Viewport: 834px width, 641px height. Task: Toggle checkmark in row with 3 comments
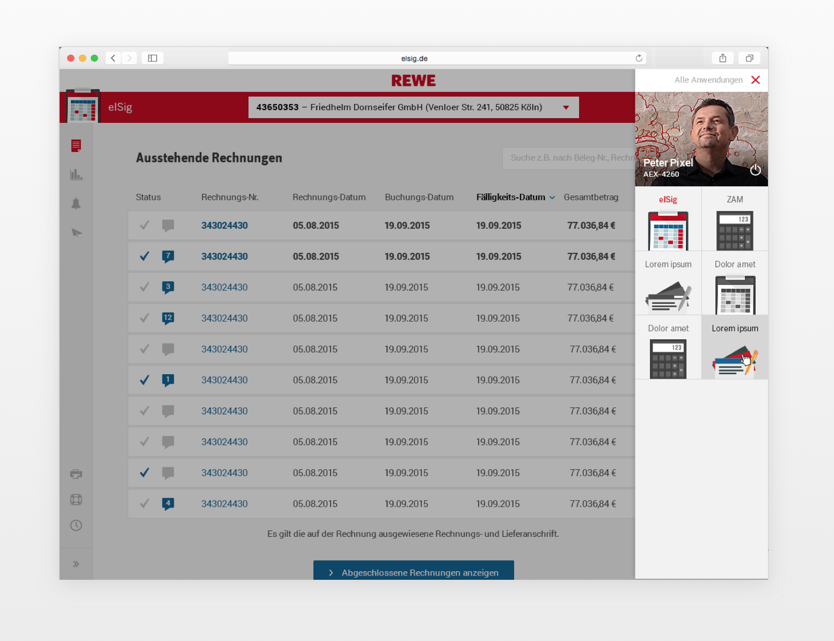144,287
